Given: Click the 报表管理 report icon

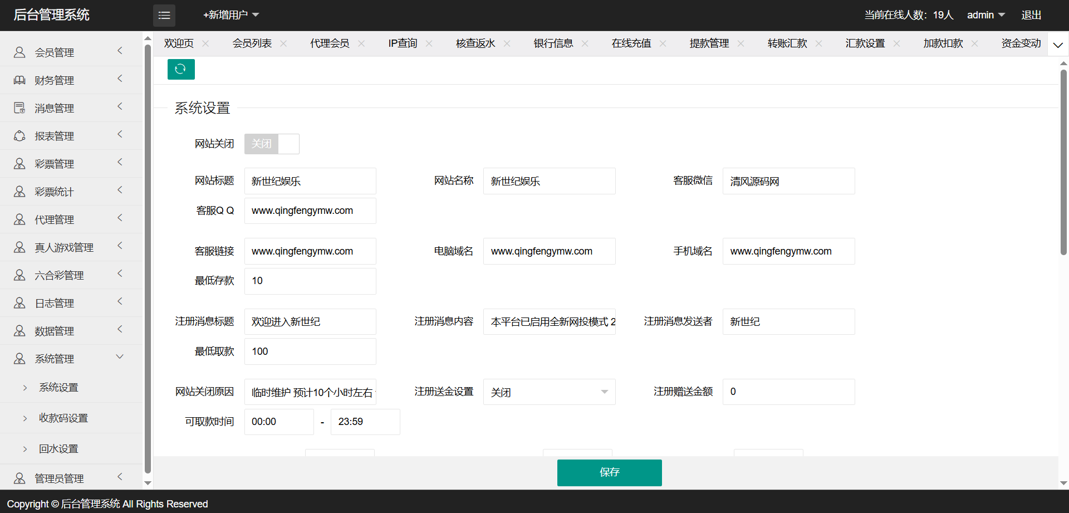Looking at the screenshot, I should tap(19, 136).
